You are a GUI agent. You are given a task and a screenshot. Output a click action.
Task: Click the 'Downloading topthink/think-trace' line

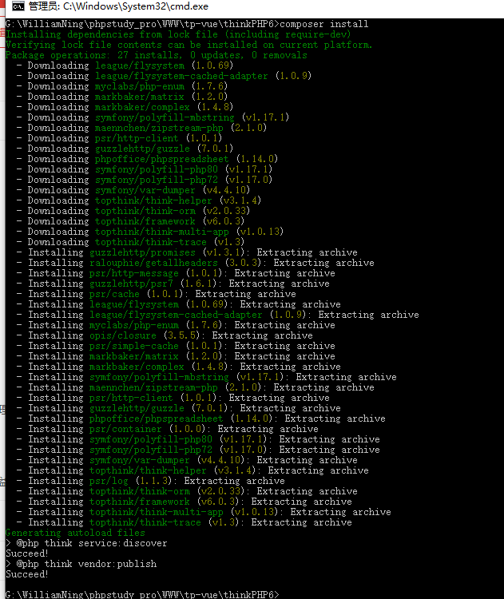[x=130, y=242]
